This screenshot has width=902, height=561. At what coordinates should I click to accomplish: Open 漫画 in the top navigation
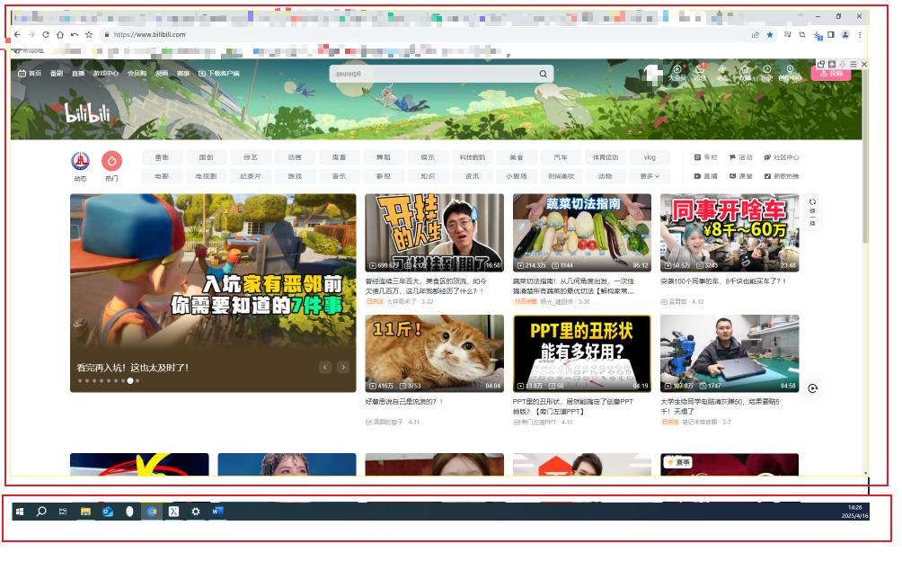162,74
